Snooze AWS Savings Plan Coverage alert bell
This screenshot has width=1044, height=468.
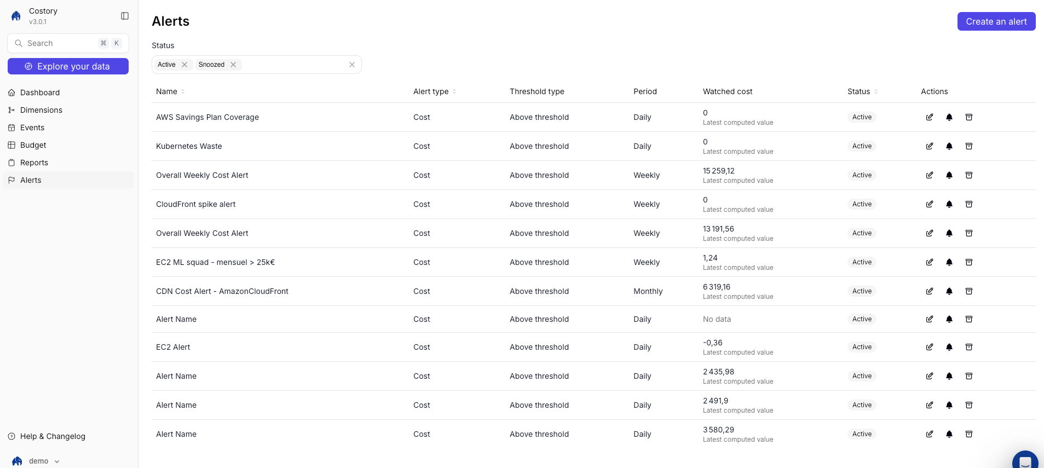click(949, 117)
